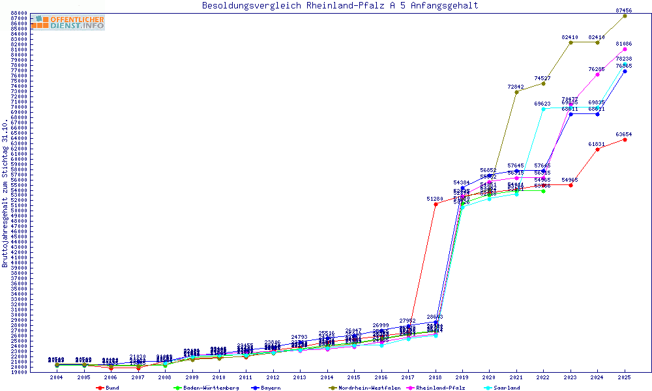Viewport: 652px width, 391px height.
Task: Select the red 63654 data point marker
Action: (x=625, y=139)
